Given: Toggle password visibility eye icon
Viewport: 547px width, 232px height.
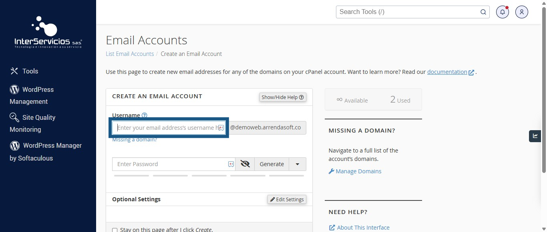Looking at the screenshot, I should pyautogui.click(x=245, y=164).
